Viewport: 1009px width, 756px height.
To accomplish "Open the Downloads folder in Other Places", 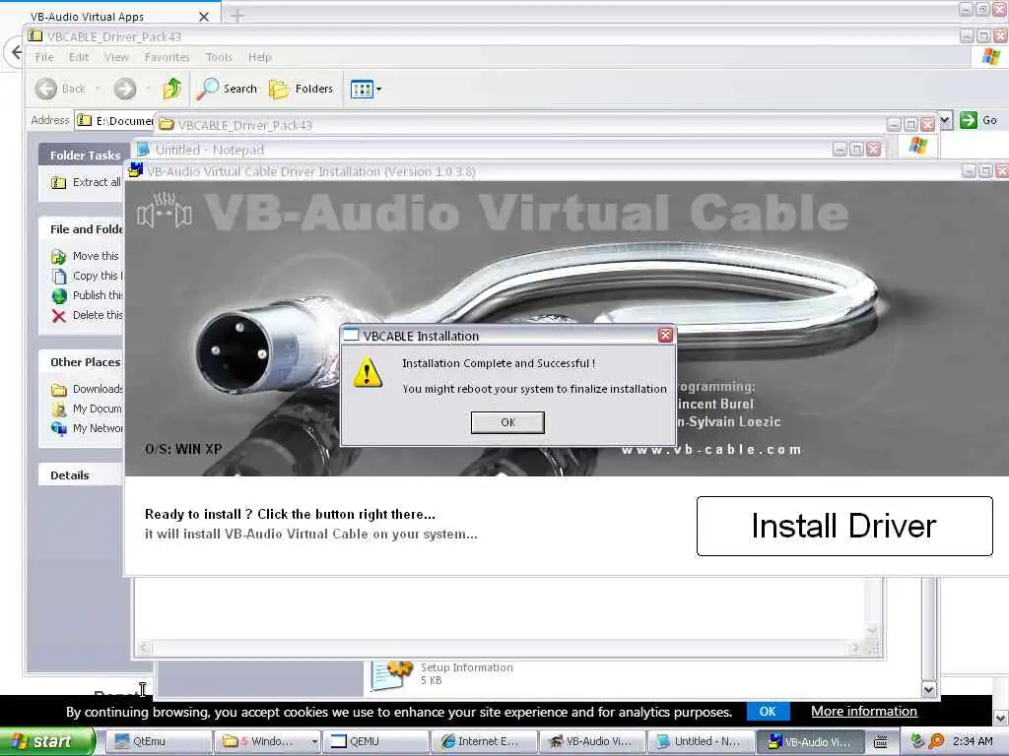I will click(x=87, y=389).
